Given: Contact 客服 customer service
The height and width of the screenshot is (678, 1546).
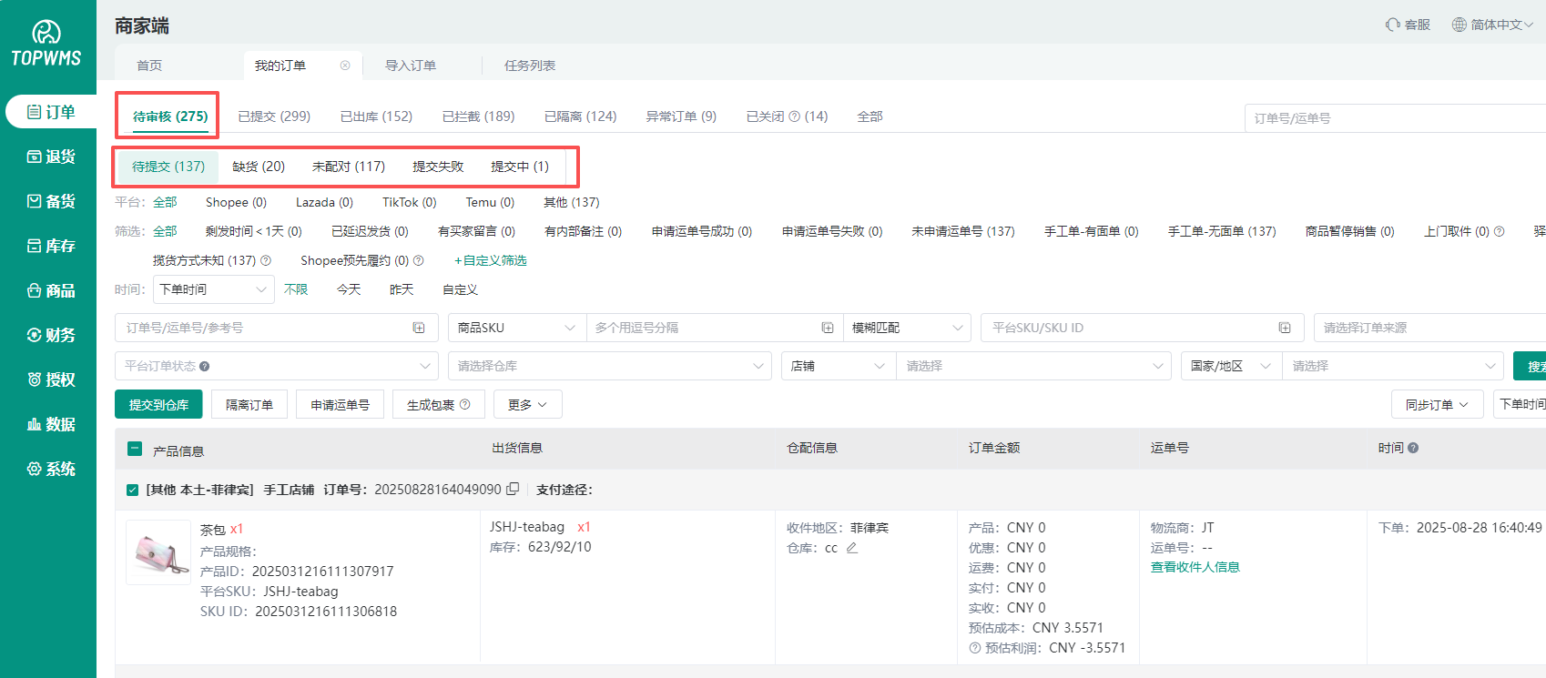Looking at the screenshot, I should point(1408,25).
